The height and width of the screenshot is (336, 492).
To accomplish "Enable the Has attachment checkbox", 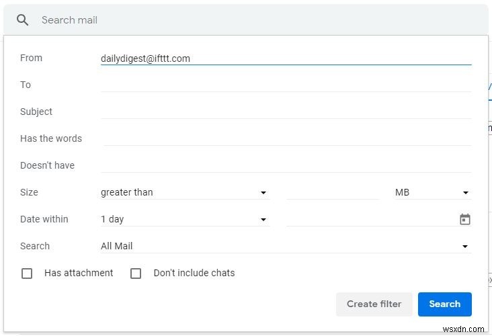I will click(x=27, y=274).
